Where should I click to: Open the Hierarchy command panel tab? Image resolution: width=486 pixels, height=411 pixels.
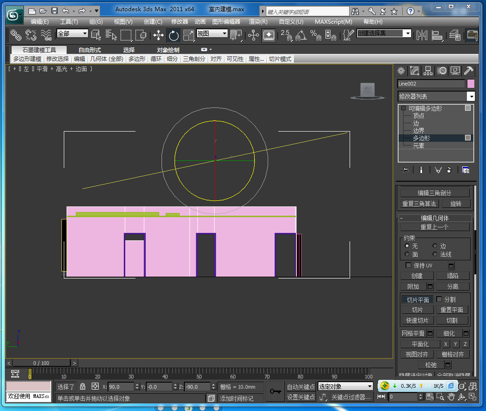[x=428, y=71]
